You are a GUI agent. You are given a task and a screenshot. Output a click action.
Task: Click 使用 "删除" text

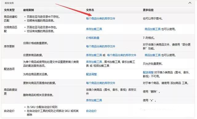(151, 92)
